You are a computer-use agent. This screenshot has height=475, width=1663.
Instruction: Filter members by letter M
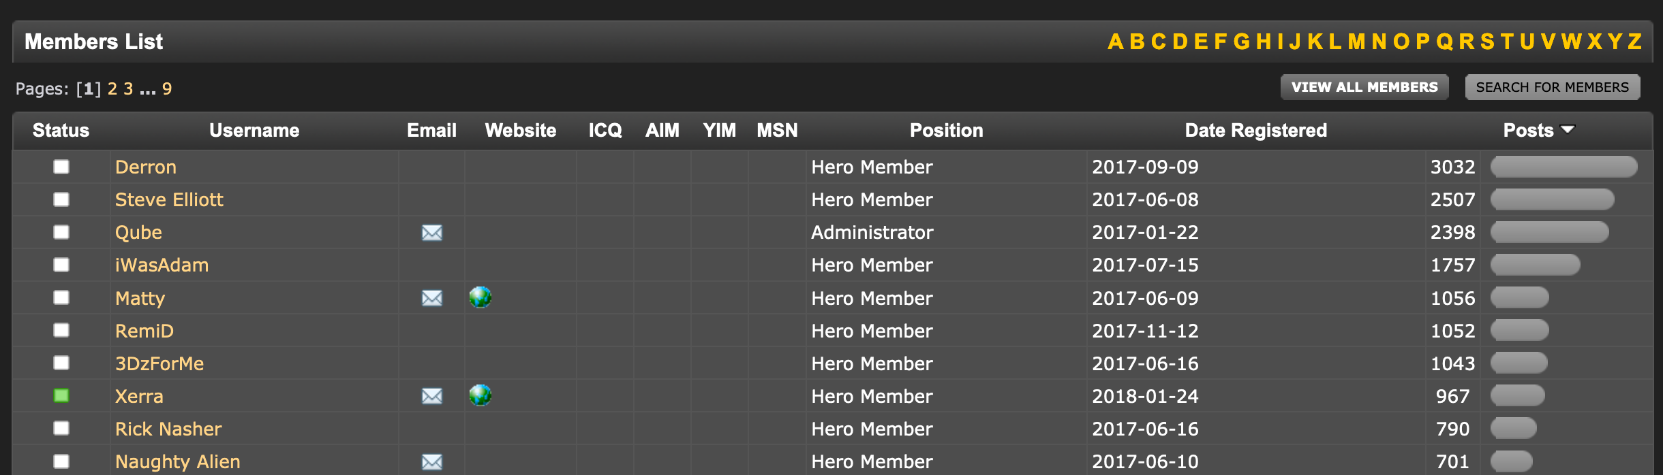coord(1356,42)
